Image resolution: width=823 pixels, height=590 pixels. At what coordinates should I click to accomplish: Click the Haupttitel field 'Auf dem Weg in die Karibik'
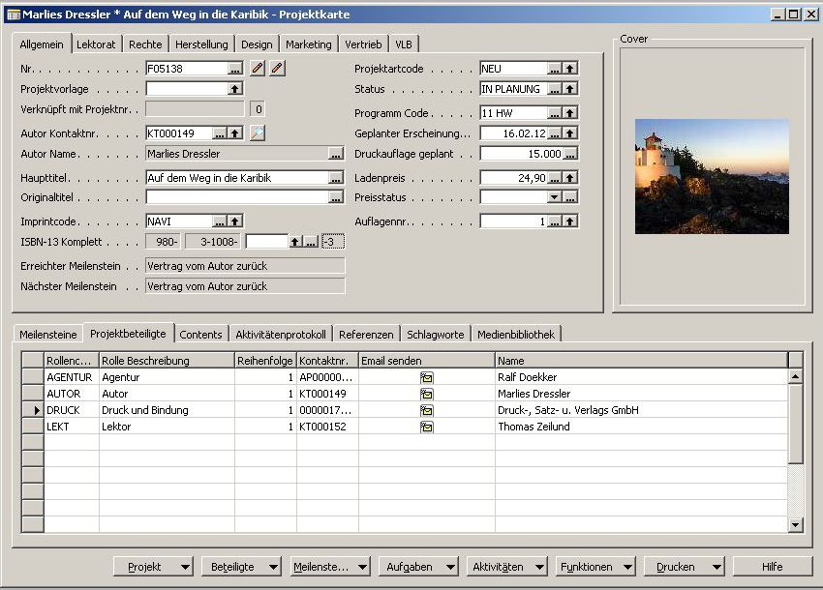(x=237, y=178)
